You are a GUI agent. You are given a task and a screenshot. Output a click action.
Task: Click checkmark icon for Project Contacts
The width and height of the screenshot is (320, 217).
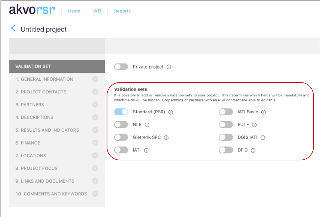pos(95,92)
